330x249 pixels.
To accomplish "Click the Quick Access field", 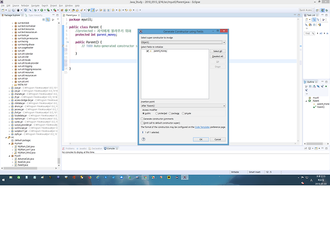I will tap(306, 10).
